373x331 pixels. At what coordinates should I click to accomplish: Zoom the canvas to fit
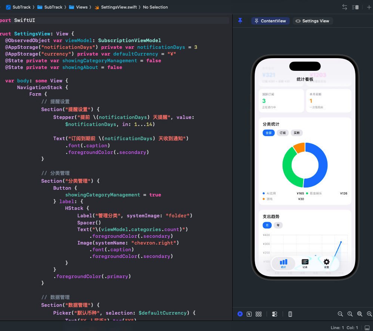[x=360, y=314]
